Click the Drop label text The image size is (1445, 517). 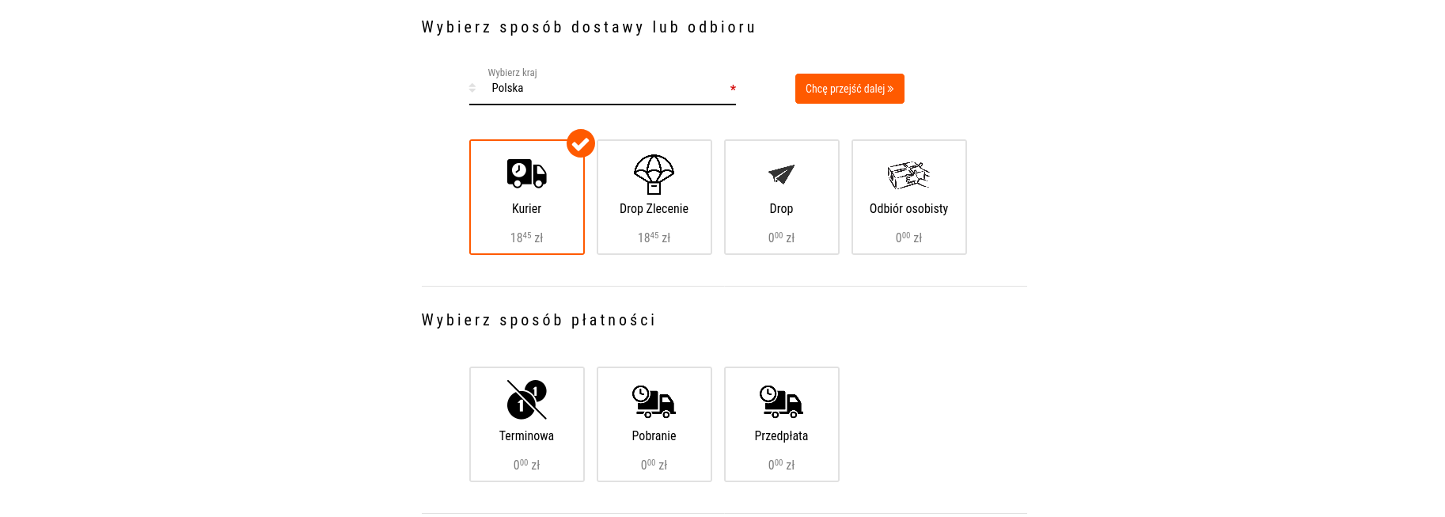click(x=781, y=209)
